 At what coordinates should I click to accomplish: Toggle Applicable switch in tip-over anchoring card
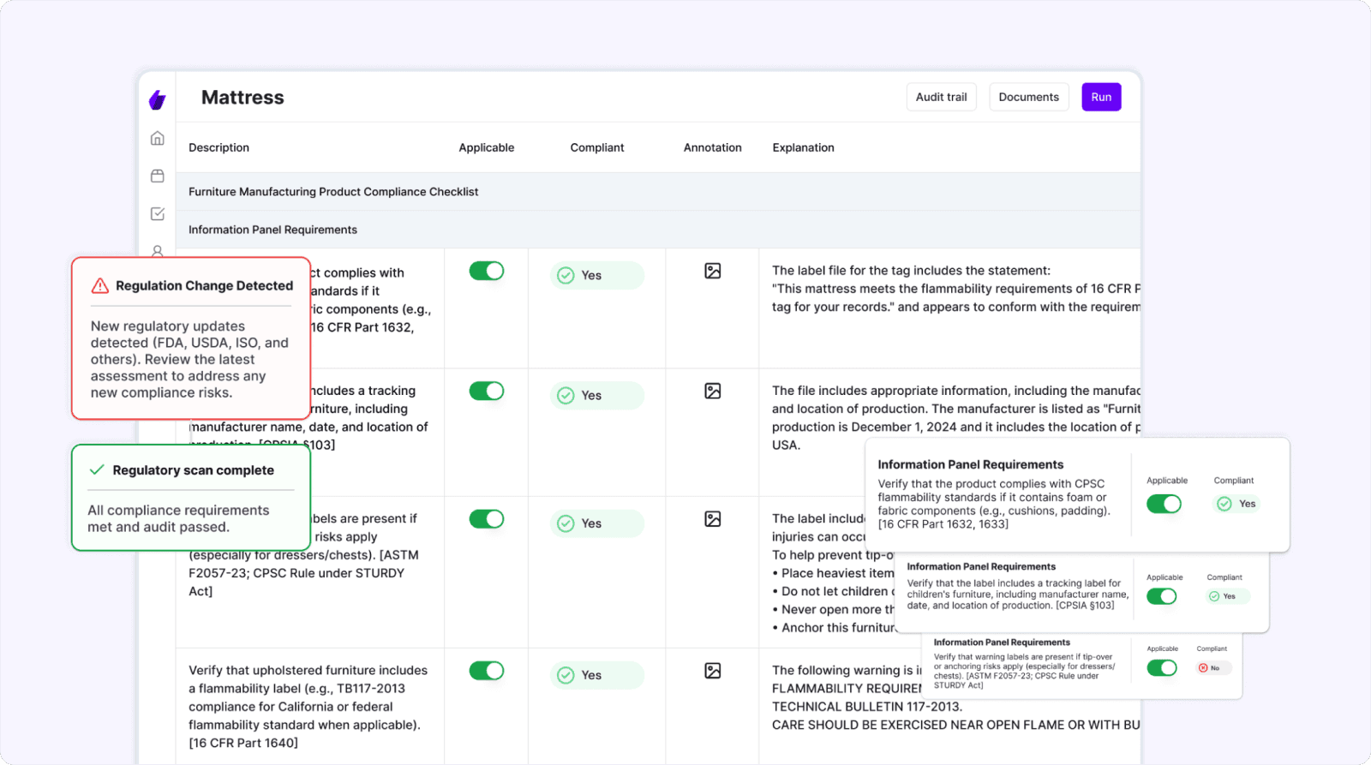[1162, 668]
